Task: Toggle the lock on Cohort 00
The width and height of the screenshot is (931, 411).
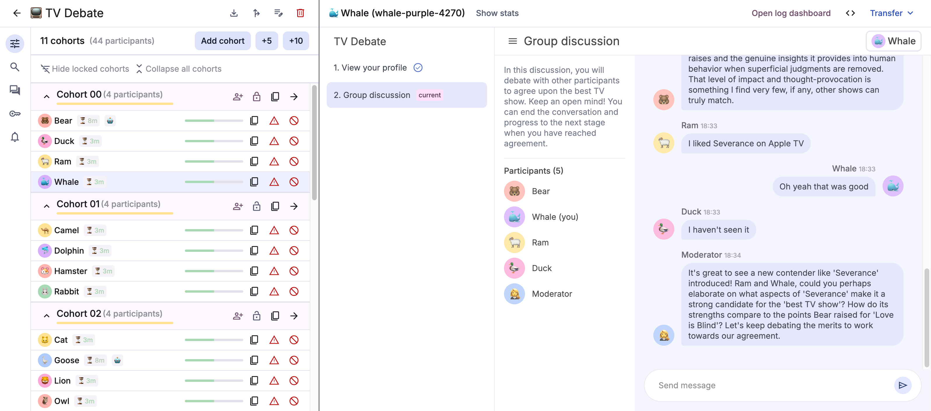Action: (256, 97)
